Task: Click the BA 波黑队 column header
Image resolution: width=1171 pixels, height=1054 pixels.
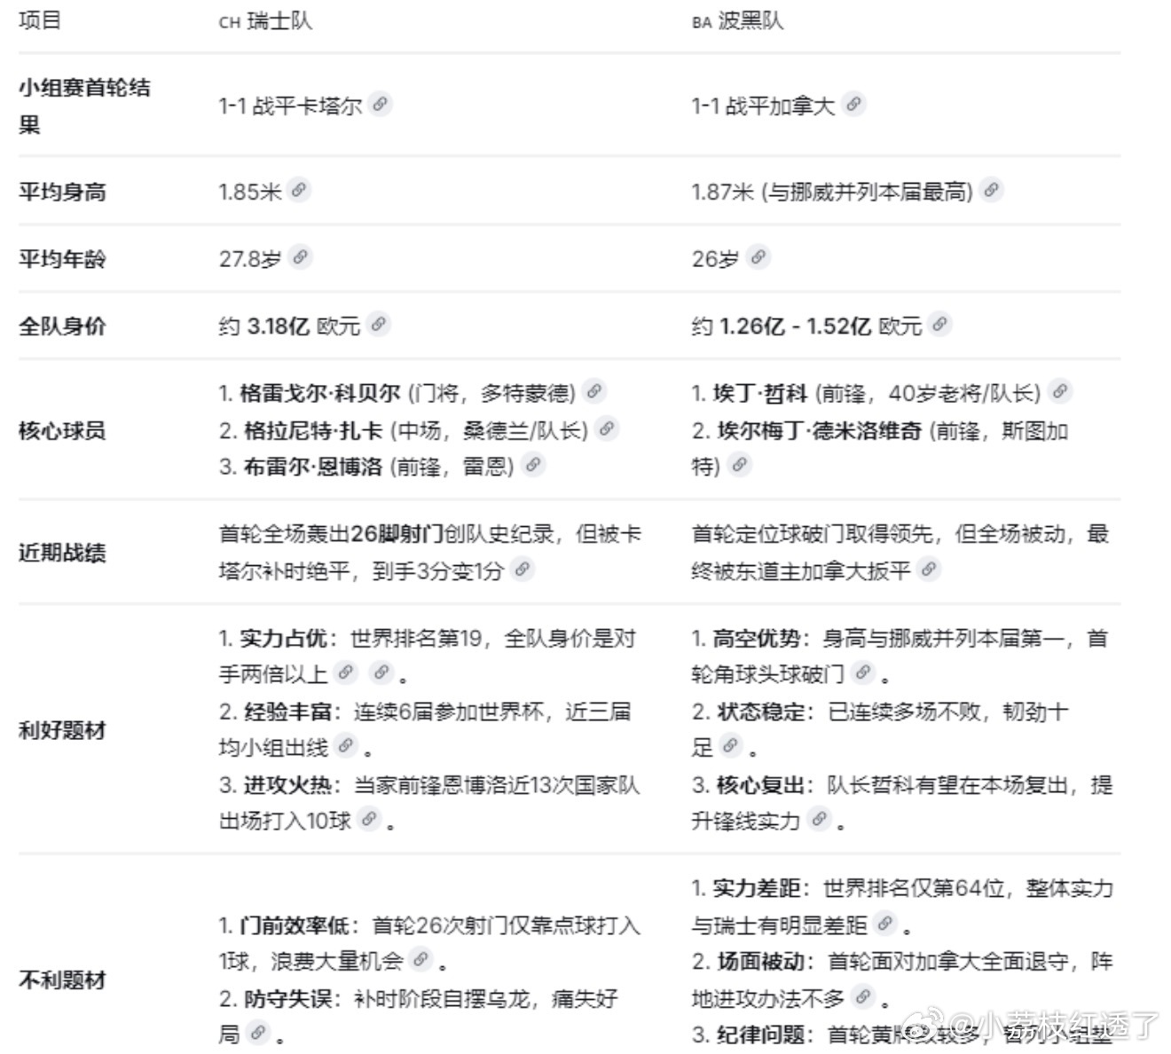Action: (737, 21)
